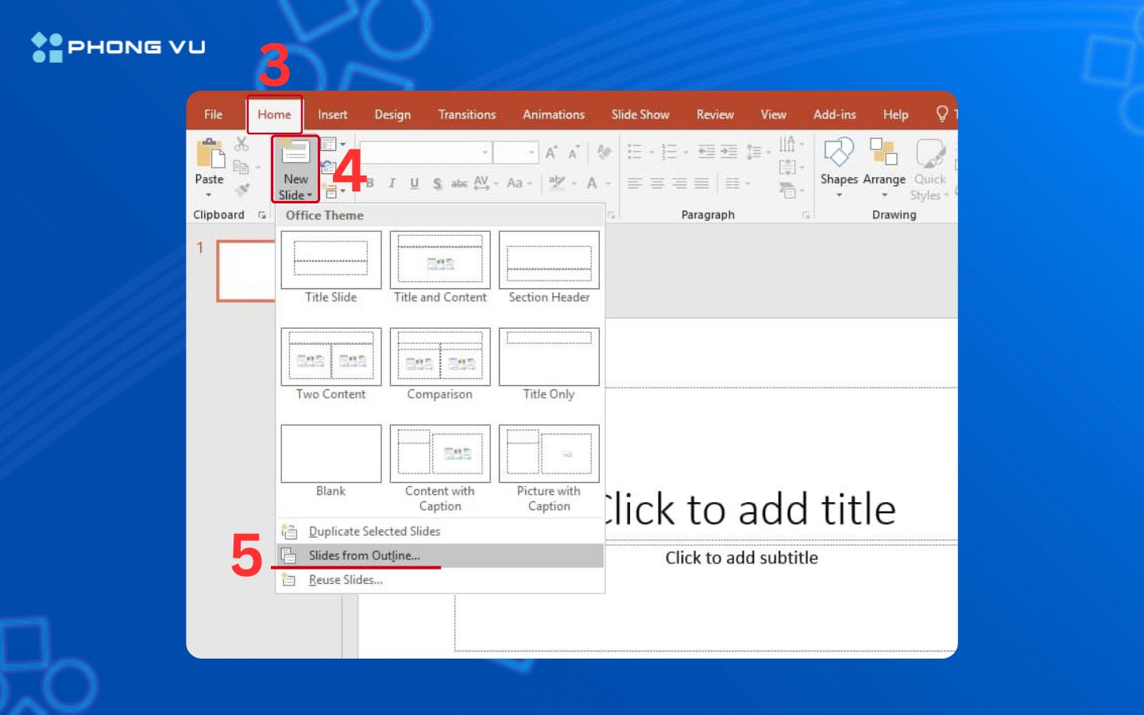Click the Copy icon in Clipboard group
The width and height of the screenshot is (1144, 715).
tap(241, 167)
